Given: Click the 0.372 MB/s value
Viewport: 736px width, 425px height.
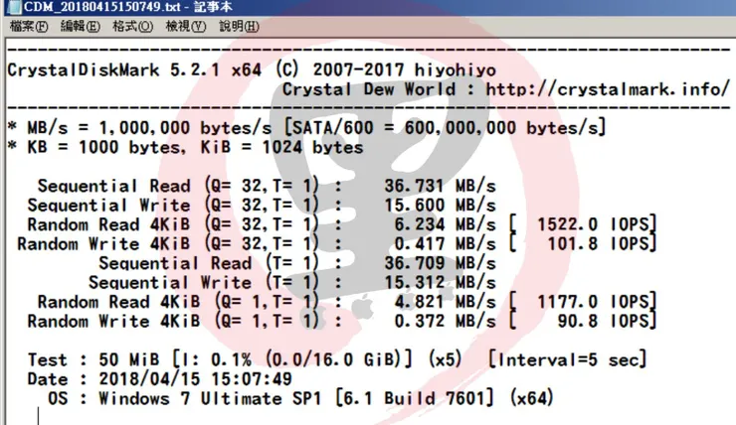Looking at the screenshot, I should (x=445, y=321).
